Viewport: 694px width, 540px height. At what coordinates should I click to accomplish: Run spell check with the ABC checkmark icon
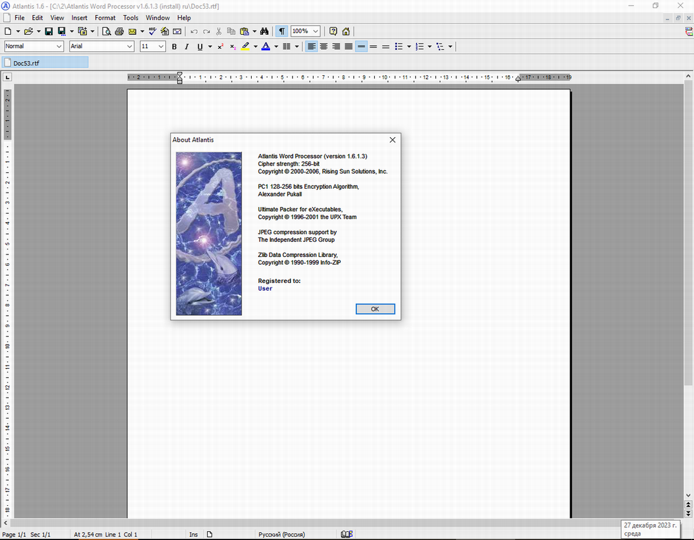pos(152,32)
